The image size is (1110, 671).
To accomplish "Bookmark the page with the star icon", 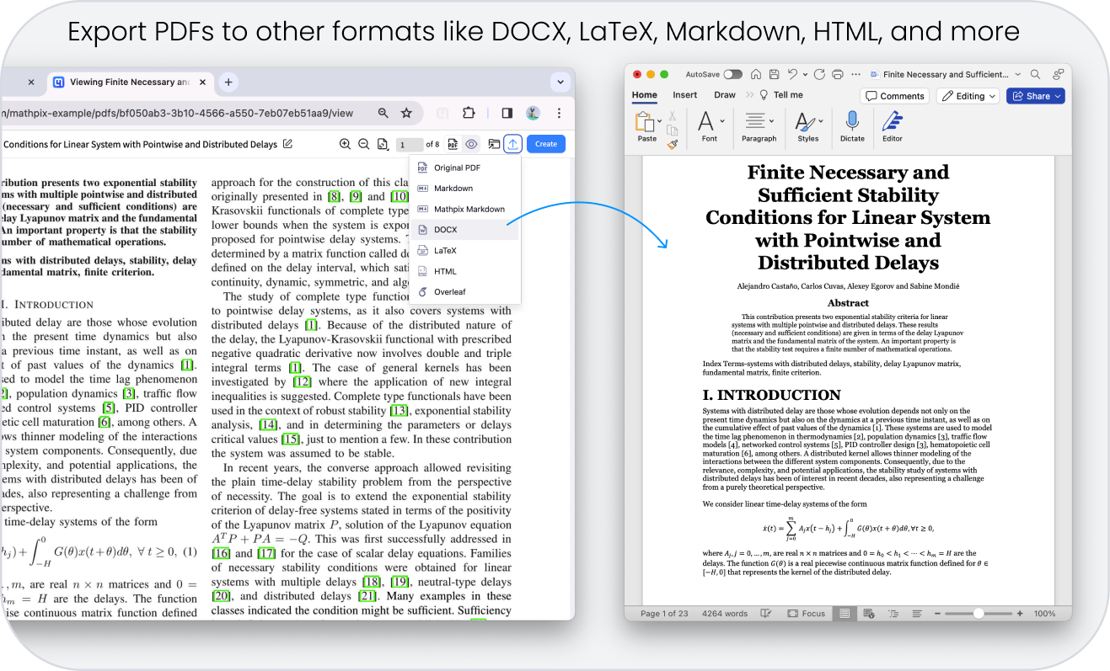I will [x=406, y=113].
